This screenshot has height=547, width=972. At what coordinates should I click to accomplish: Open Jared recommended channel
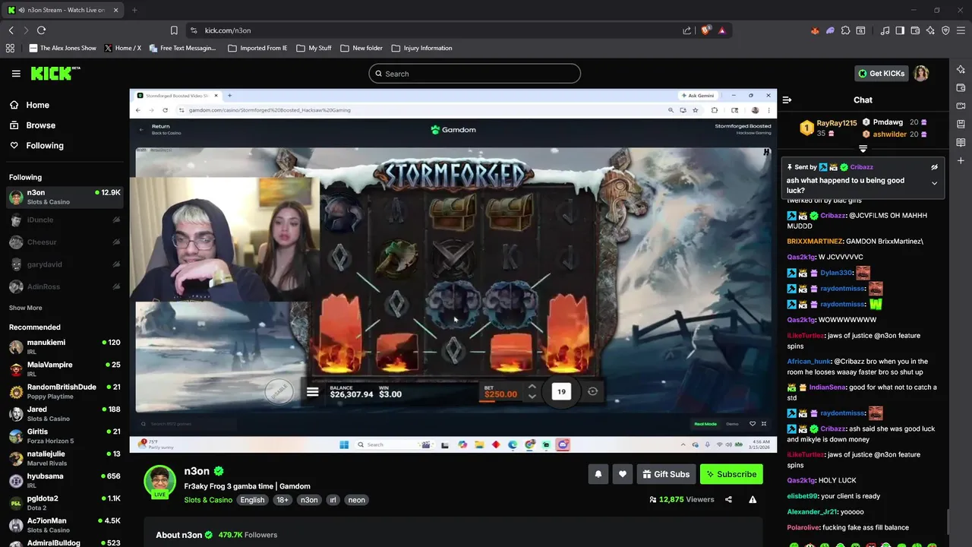pyautogui.click(x=65, y=413)
